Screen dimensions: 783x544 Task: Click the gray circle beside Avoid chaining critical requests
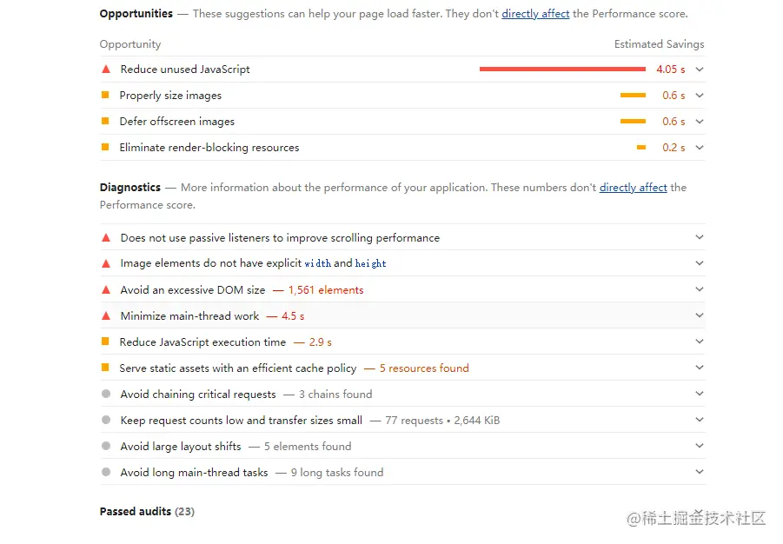[106, 394]
